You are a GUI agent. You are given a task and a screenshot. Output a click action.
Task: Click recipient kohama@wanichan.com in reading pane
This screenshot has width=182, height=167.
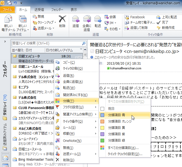(126, 68)
